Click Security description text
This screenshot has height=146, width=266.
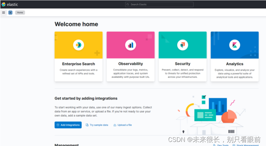click(x=183, y=73)
